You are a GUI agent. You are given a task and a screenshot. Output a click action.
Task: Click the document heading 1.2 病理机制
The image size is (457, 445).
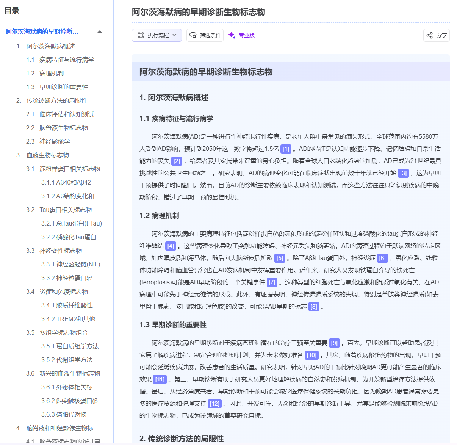tap(159, 216)
